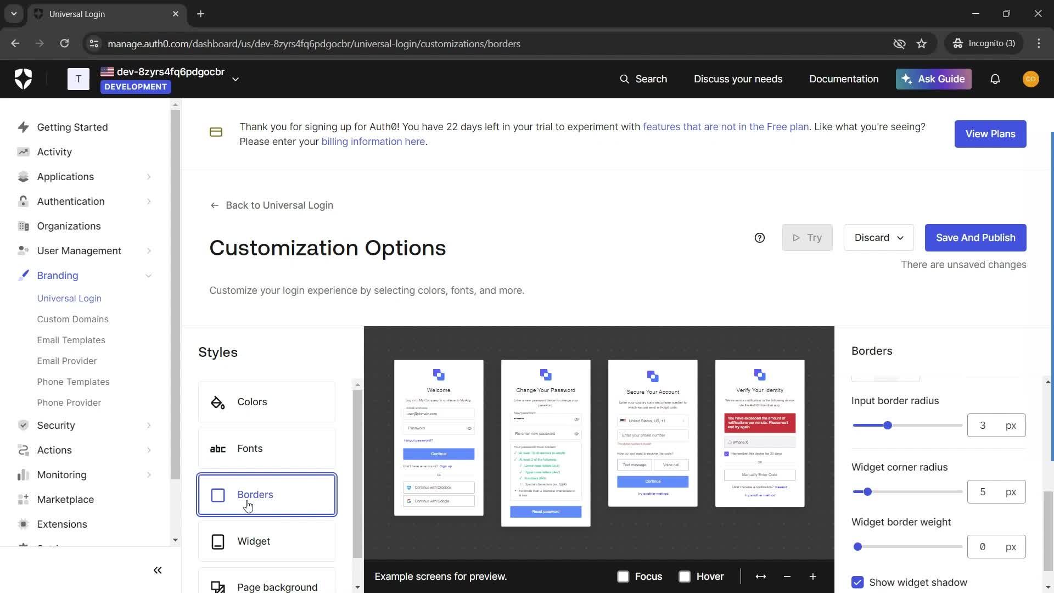The height and width of the screenshot is (593, 1054).
Task: Click the Actions flow icon
Action: tap(23, 450)
